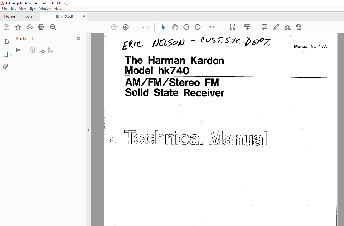Add a new bookmark

coord(41,50)
